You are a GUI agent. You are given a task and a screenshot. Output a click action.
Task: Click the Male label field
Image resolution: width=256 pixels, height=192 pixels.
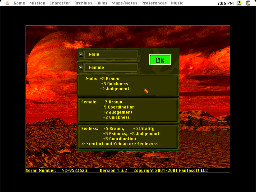[111, 54]
